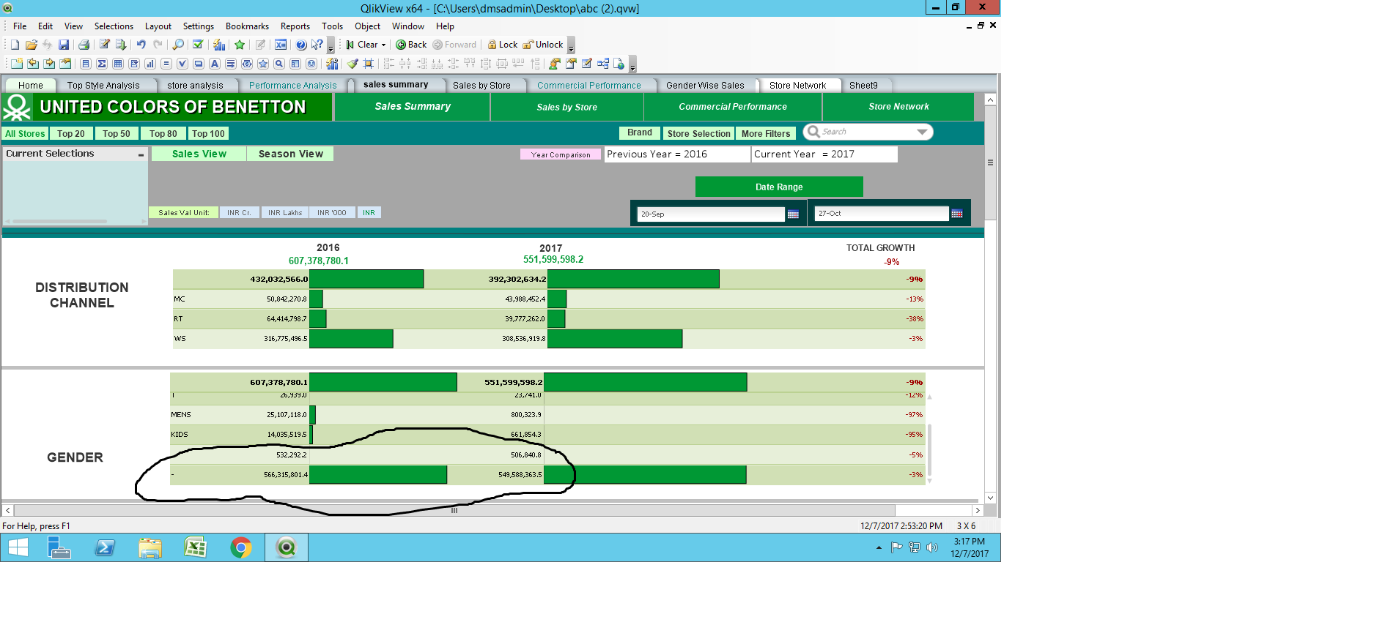Create a search object from the design toolbar
The width and height of the screenshot is (1388, 625).
[x=279, y=64]
